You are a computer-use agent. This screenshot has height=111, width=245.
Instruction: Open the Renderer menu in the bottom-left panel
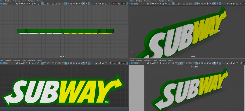[31, 60]
